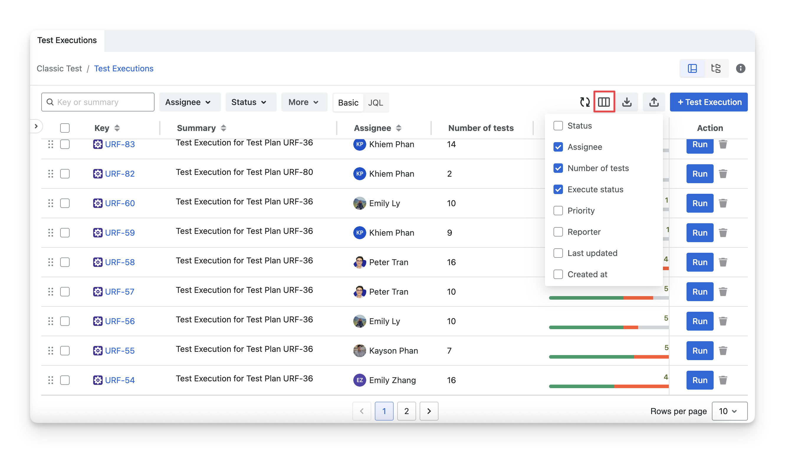The height and width of the screenshot is (453, 785).
Task: Enable the Priority column checkbox
Action: (x=558, y=211)
